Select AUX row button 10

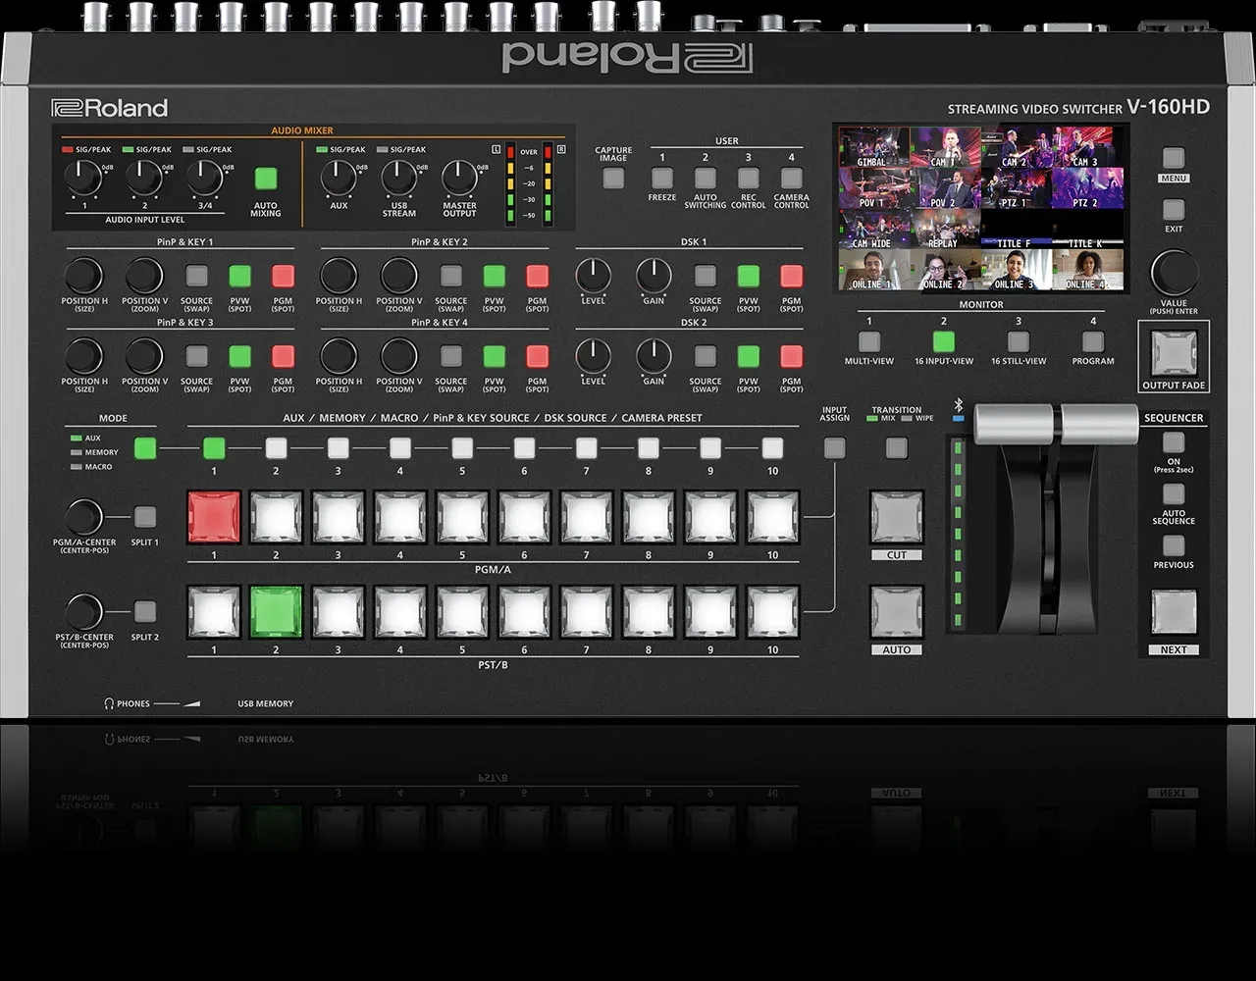coord(772,448)
